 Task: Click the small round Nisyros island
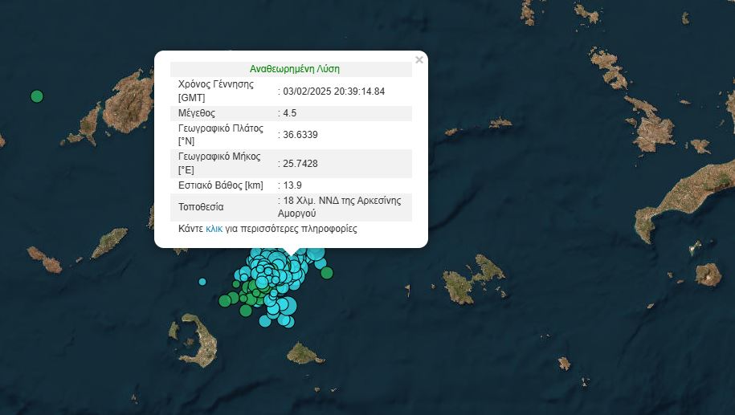708,275
